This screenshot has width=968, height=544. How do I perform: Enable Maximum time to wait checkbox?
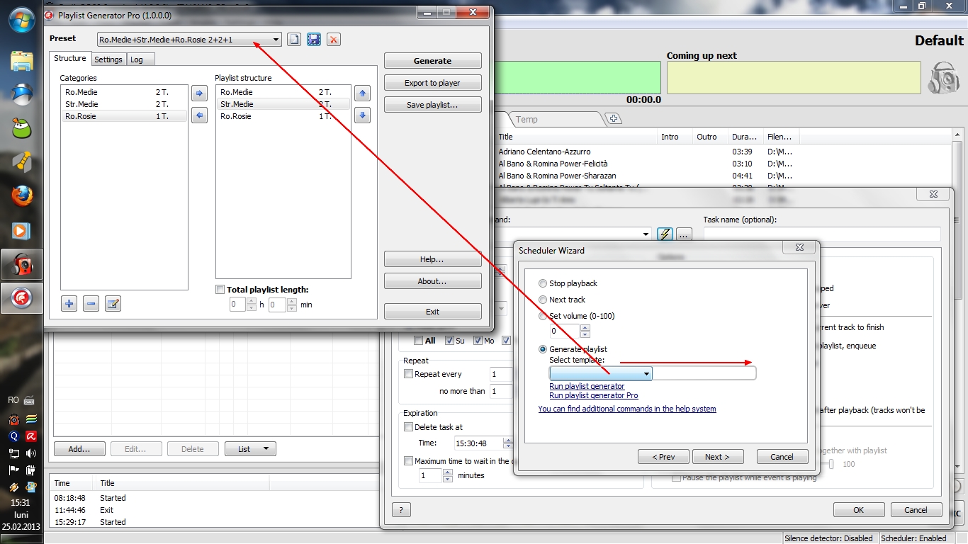point(408,461)
